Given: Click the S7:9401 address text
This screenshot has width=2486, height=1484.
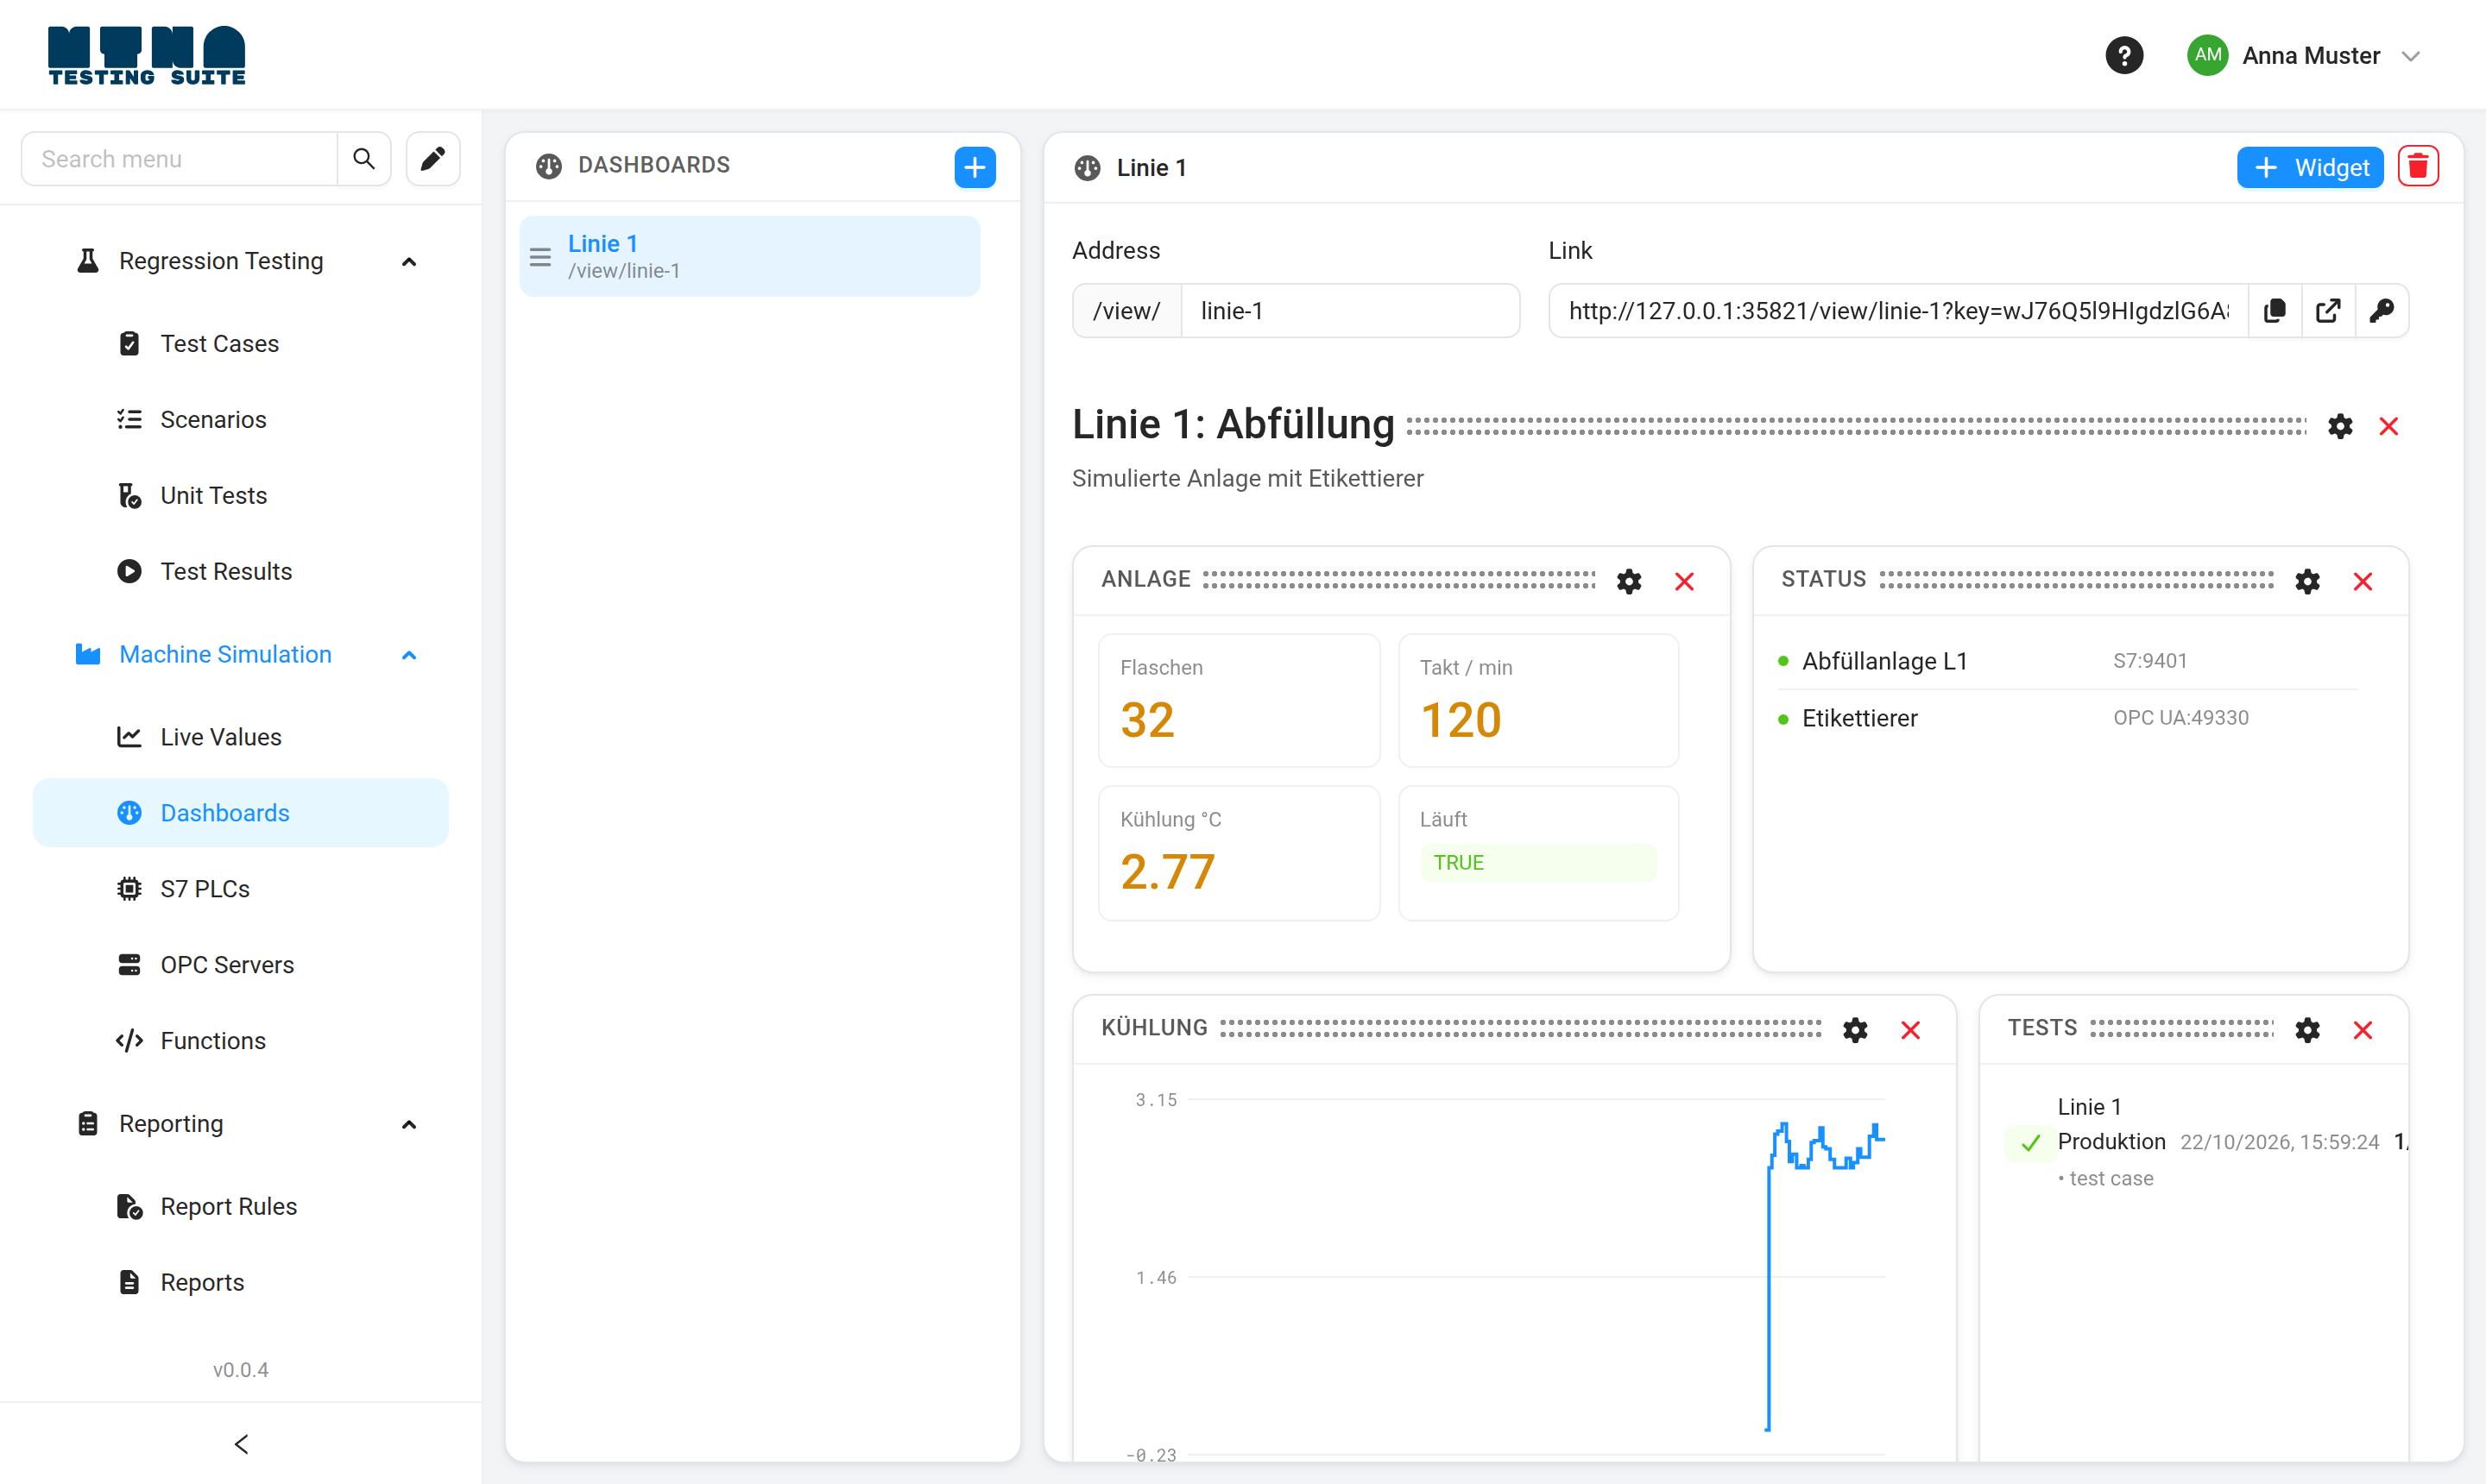Looking at the screenshot, I should point(2148,660).
